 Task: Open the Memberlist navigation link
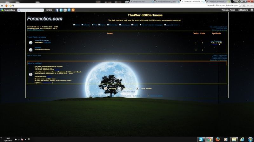point(113,25)
